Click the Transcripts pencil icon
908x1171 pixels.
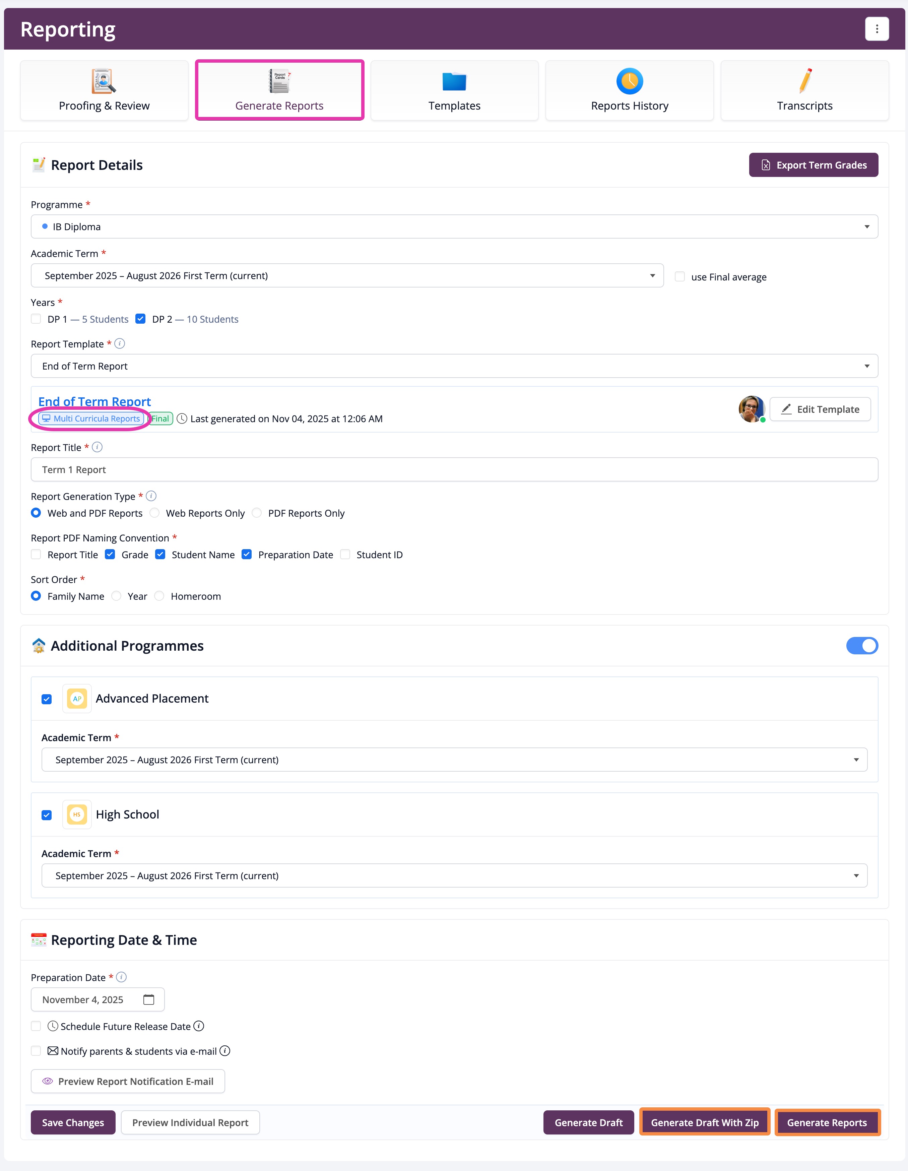pos(804,81)
